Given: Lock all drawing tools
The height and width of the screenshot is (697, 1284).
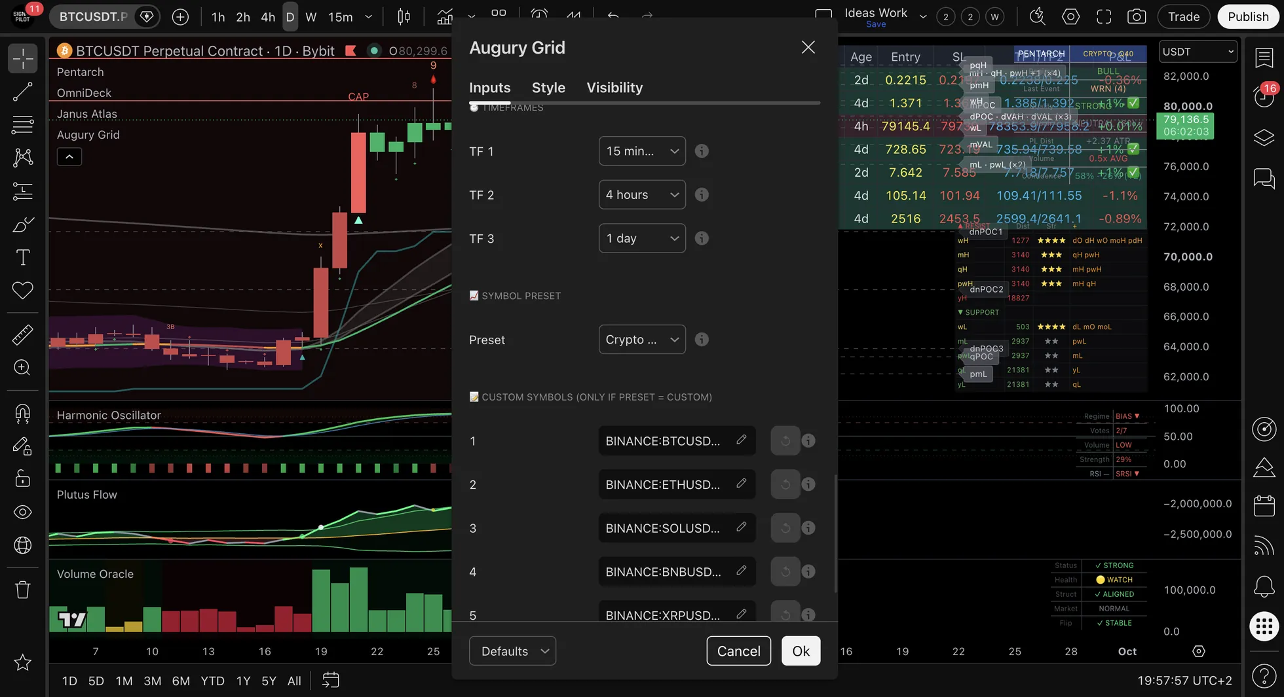Looking at the screenshot, I should pyautogui.click(x=23, y=479).
